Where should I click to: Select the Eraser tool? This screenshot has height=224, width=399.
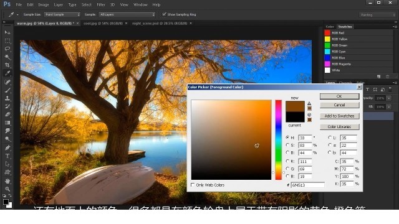click(7, 114)
